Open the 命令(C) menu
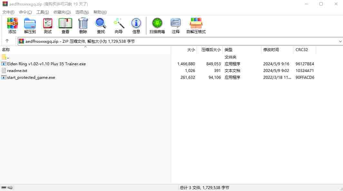343x191 pixels. (x=25, y=12)
